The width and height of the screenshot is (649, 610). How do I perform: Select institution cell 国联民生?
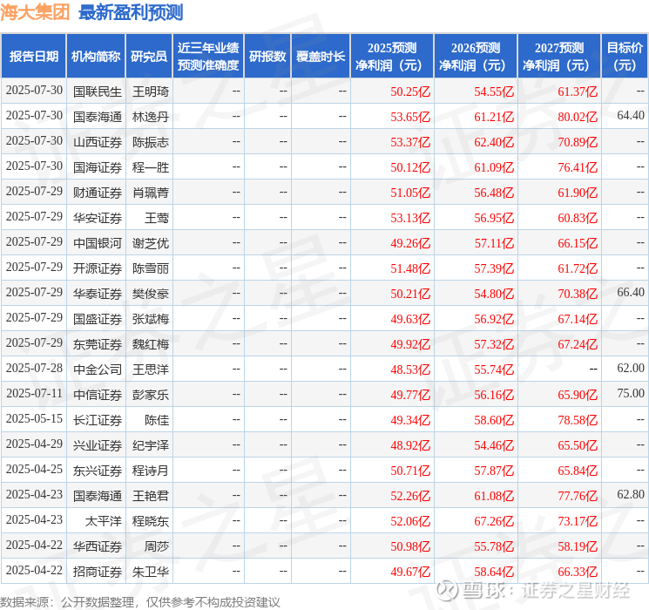point(98,91)
